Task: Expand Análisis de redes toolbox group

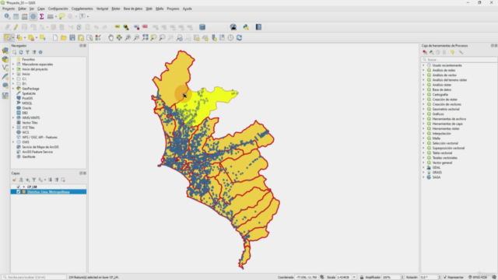Action: coord(423,70)
